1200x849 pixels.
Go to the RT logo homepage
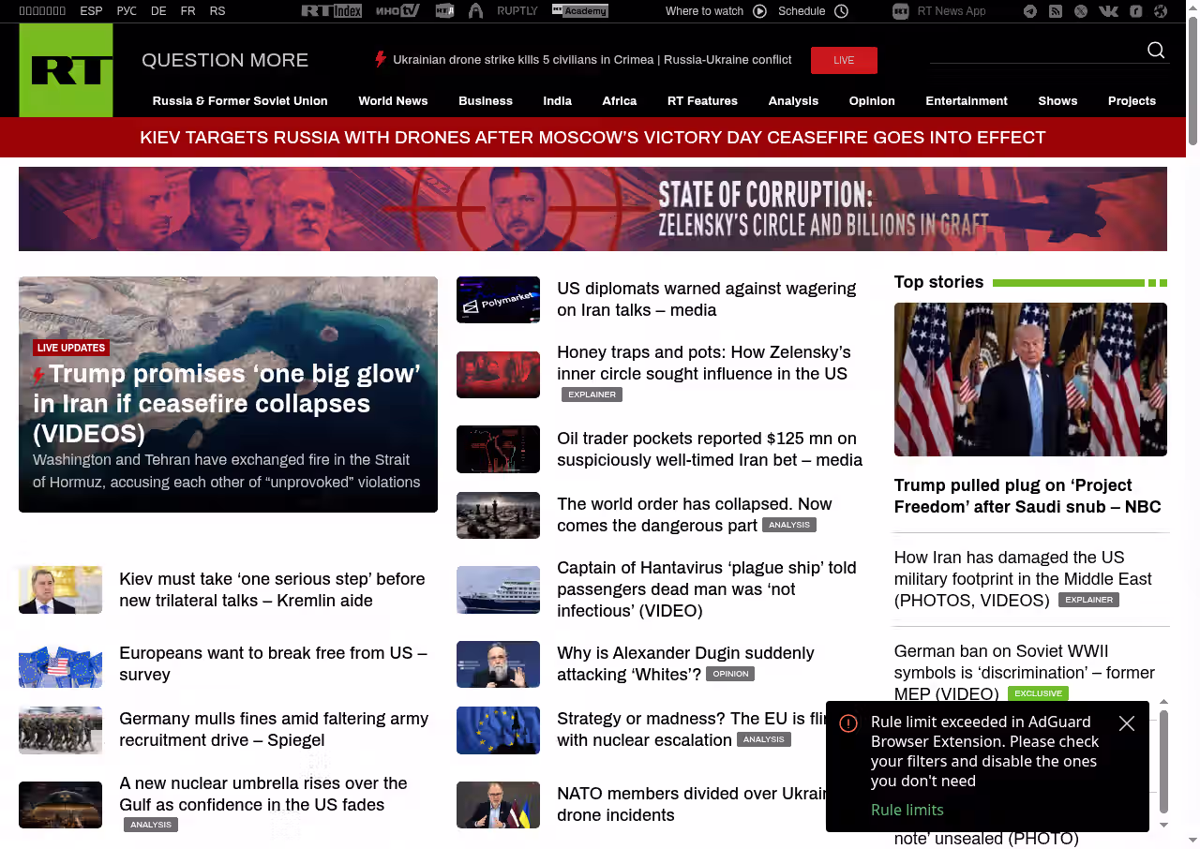(x=66, y=70)
